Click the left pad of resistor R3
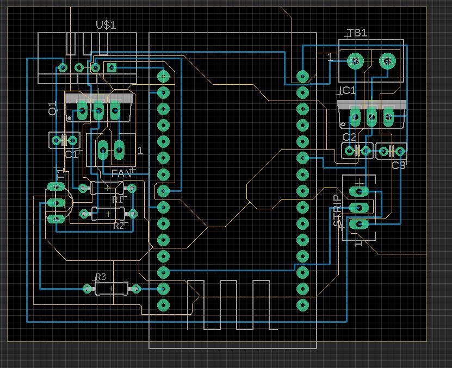 coord(88,289)
